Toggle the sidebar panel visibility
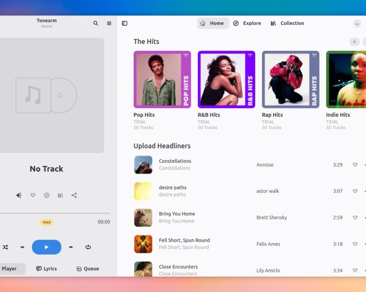 (125, 23)
